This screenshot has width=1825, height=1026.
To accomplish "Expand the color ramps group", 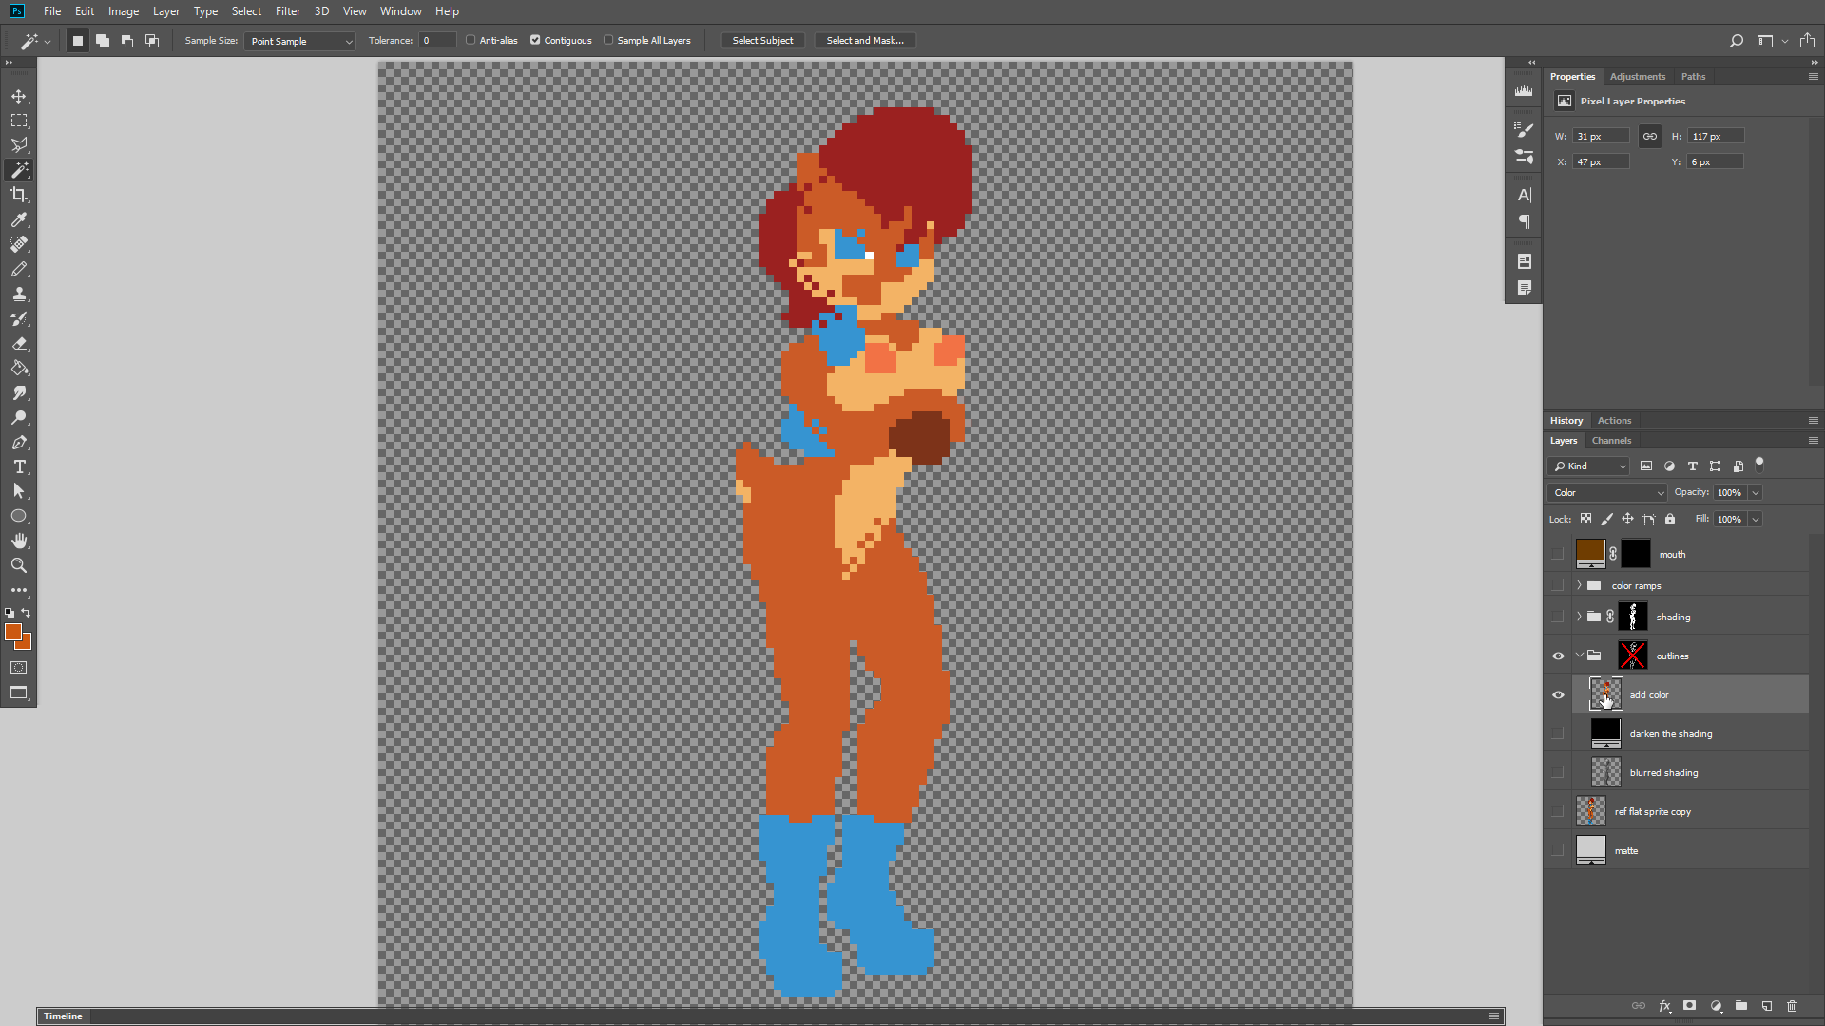I will [x=1579, y=585].
